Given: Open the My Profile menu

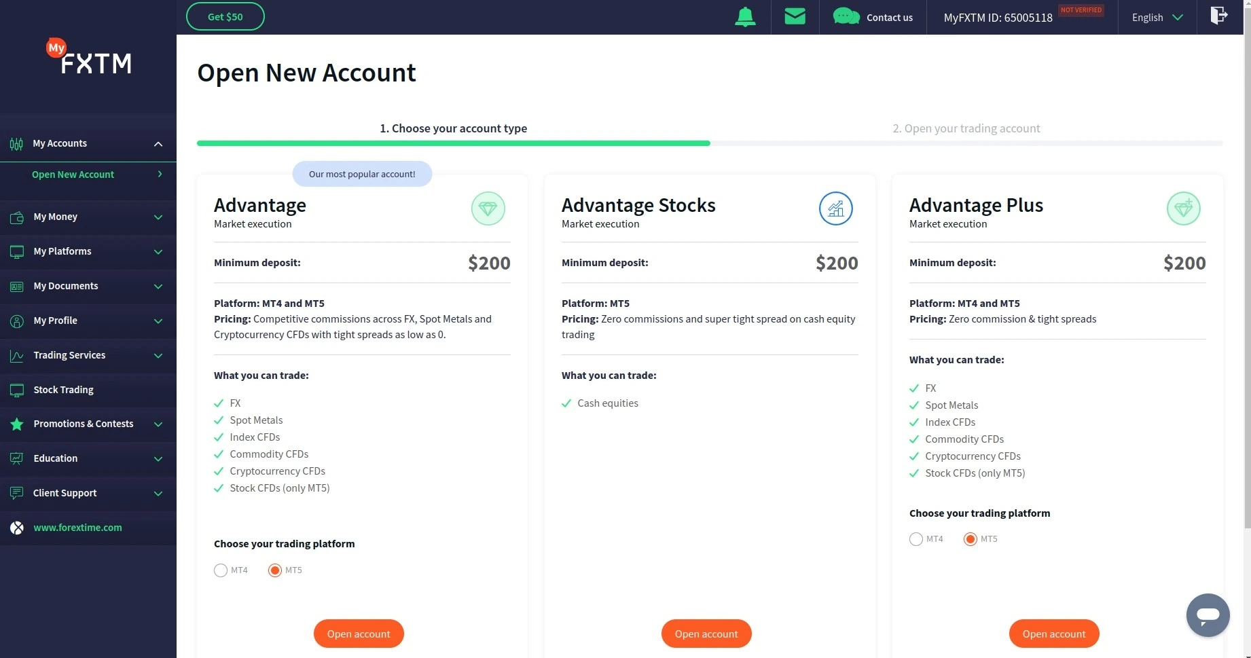Looking at the screenshot, I should (88, 321).
